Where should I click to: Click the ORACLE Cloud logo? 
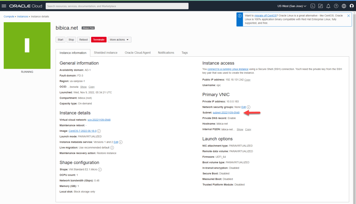coord(25,6)
